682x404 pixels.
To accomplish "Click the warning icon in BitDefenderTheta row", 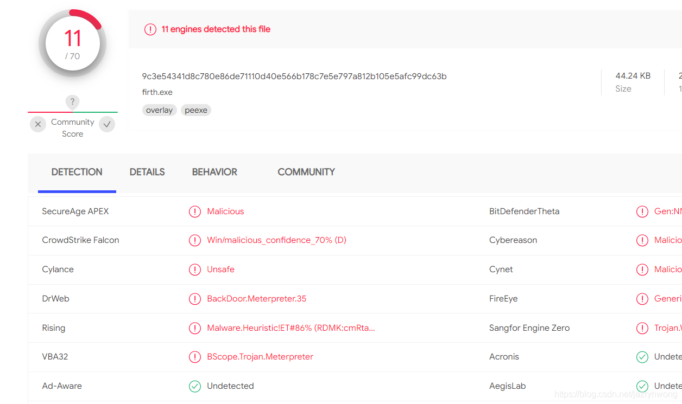I will tap(642, 211).
